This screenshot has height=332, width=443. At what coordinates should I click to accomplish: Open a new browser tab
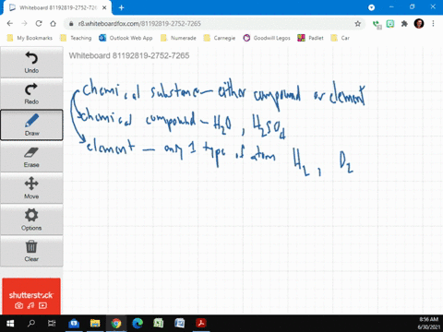click(122, 7)
